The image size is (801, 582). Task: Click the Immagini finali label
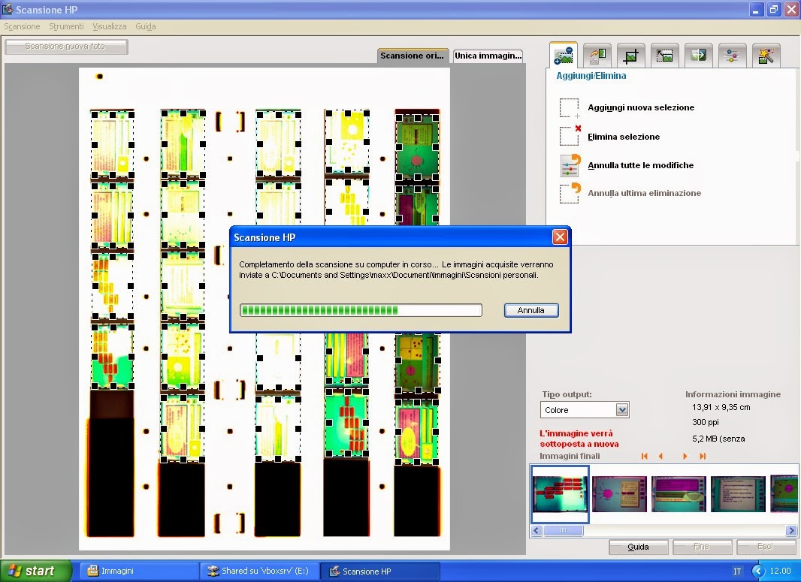570,456
